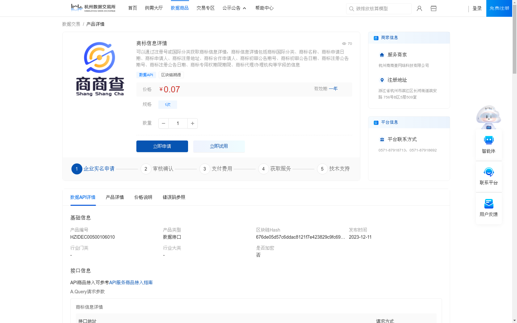Expand the 公示公告 dropdown menu
This screenshot has width=517, height=323.
(x=234, y=8)
